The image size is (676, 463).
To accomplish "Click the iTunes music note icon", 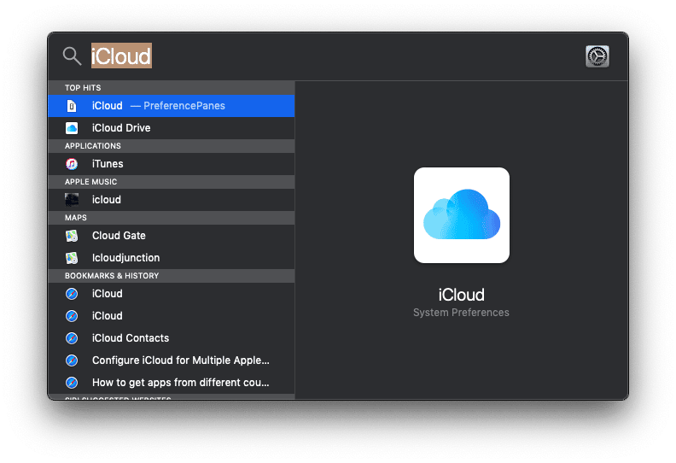I will (x=72, y=164).
